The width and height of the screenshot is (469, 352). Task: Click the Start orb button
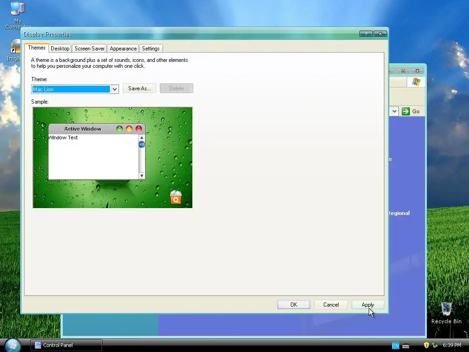tap(12, 345)
